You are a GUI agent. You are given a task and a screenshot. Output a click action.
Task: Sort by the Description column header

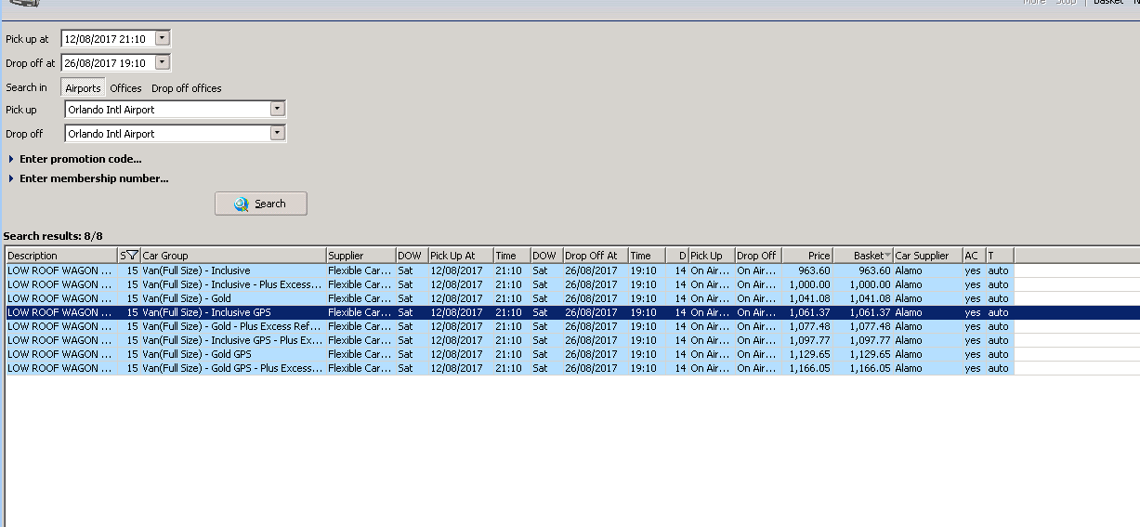[x=60, y=256]
